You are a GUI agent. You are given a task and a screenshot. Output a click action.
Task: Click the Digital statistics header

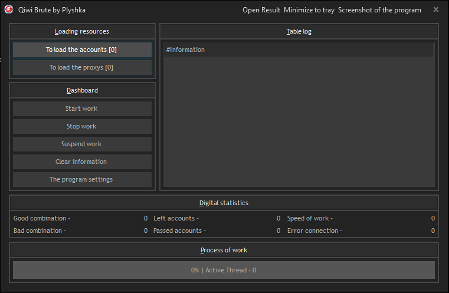[x=224, y=203]
